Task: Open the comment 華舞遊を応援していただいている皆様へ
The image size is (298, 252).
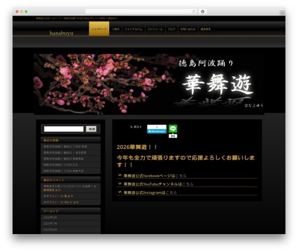Action: click(x=68, y=186)
